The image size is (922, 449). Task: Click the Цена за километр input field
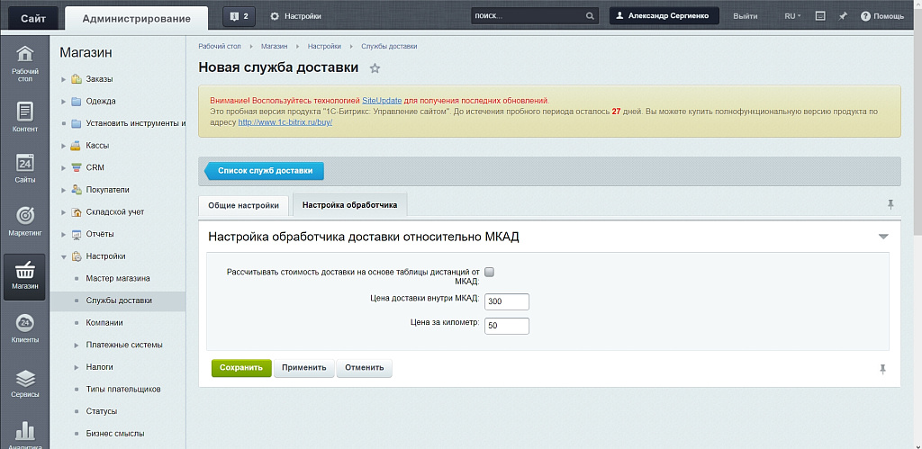pyautogui.click(x=507, y=325)
